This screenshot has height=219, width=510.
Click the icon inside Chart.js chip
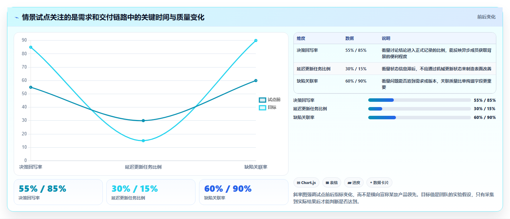[x=298, y=183]
